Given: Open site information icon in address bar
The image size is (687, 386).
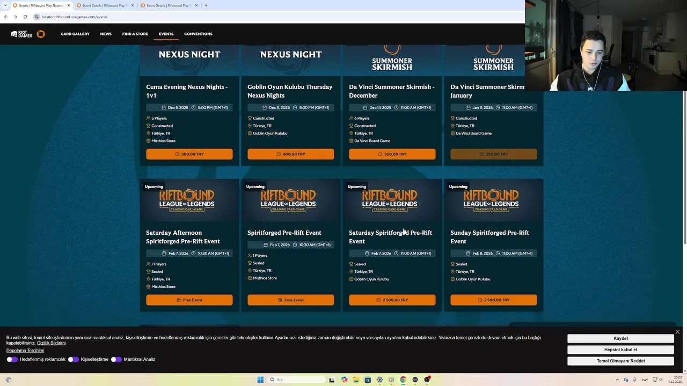Looking at the screenshot, I should pyautogui.click(x=36, y=17).
